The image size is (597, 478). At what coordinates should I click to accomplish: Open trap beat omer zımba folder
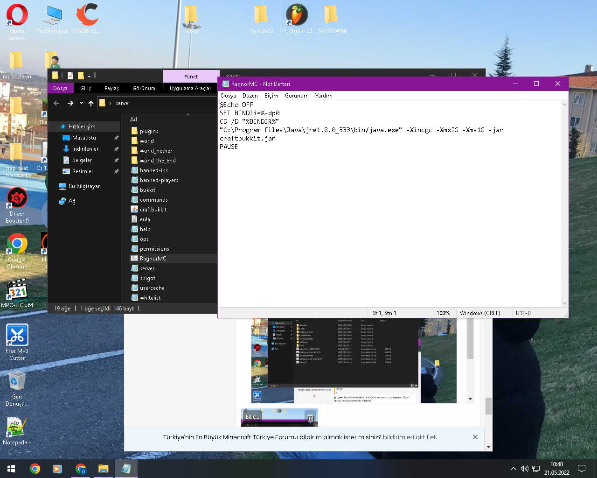(17, 160)
